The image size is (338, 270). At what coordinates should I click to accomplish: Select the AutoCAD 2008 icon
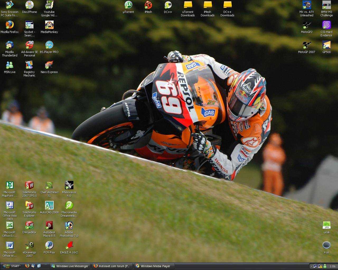[49, 208]
